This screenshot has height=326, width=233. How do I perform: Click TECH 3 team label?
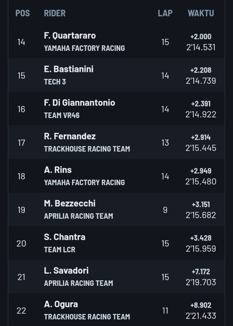tap(55, 82)
